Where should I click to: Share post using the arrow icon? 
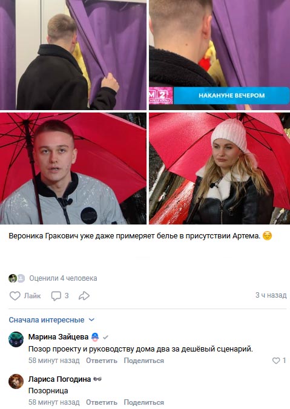[x=84, y=296]
